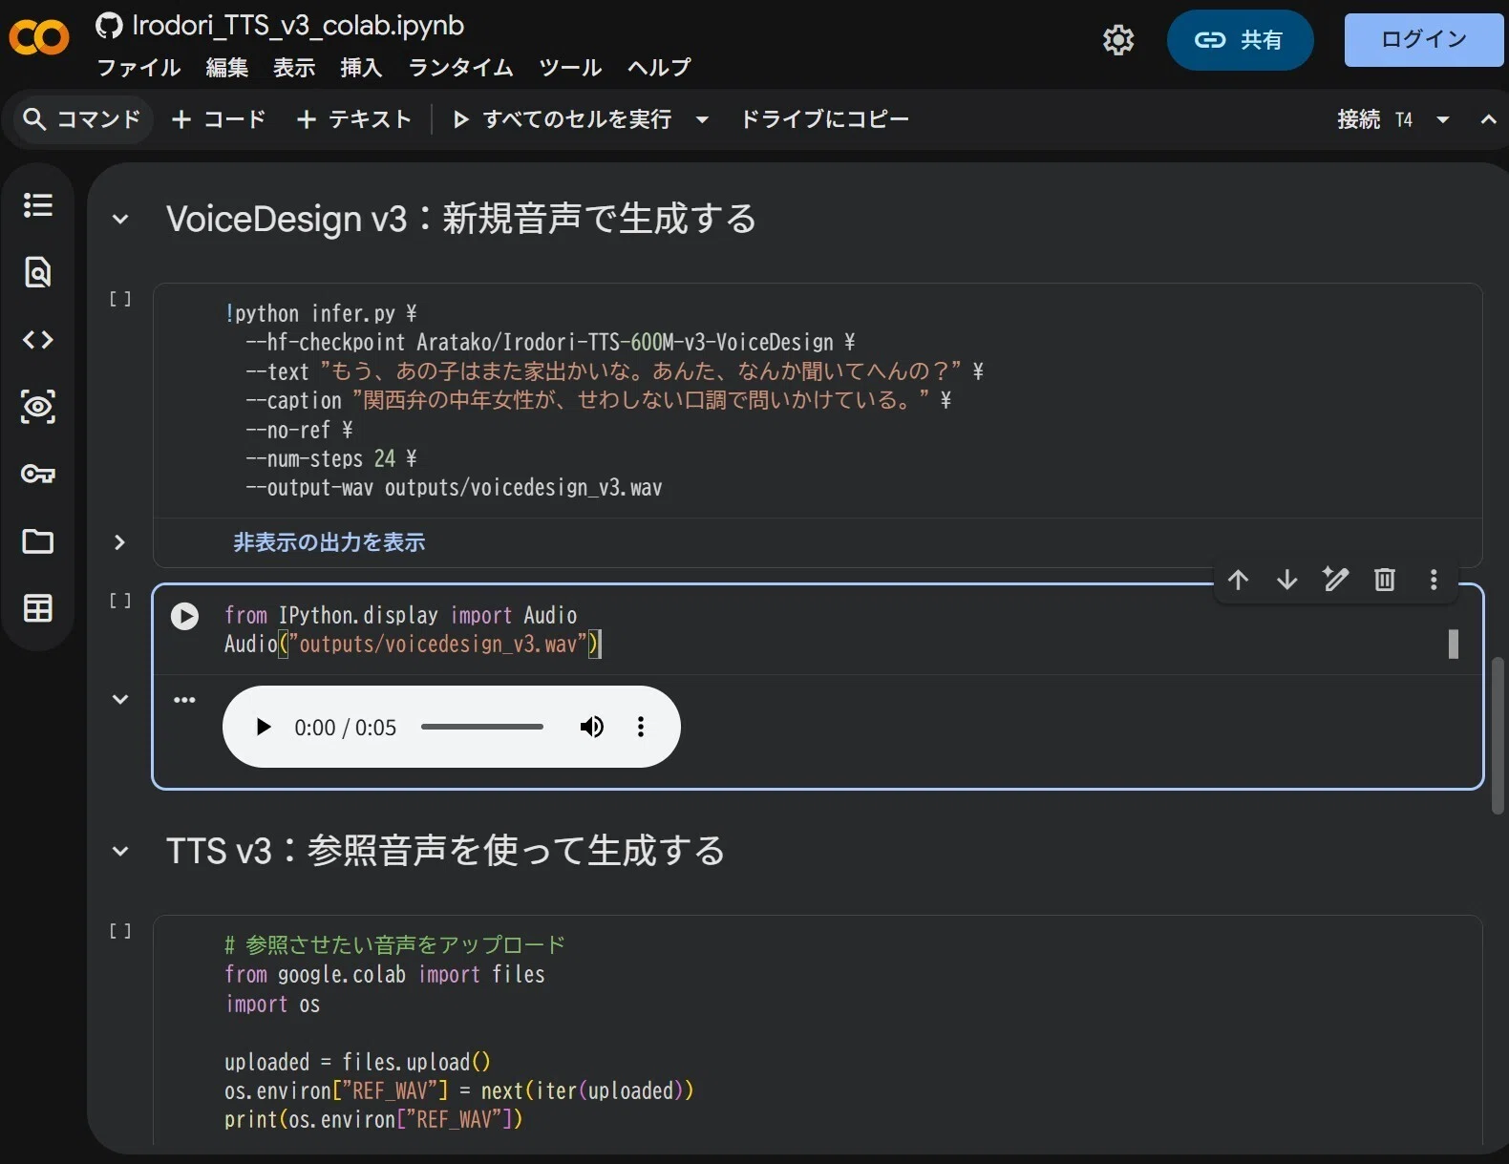The image size is (1509, 1164).
Task: Play the voicedesign_v3.wav audio
Action: point(264,727)
